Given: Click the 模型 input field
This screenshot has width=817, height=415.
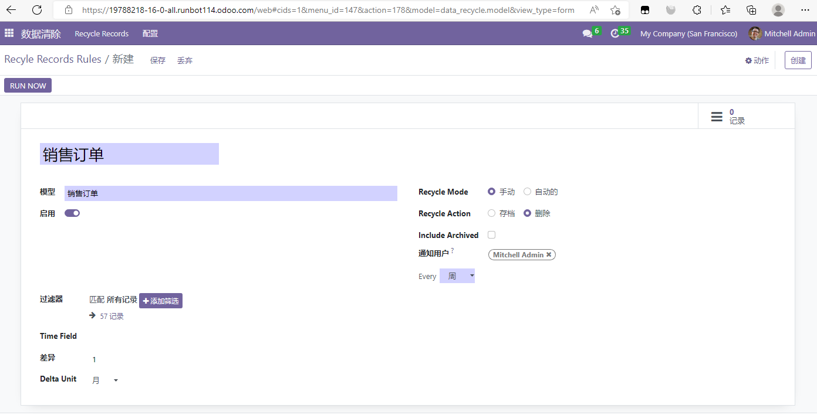Looking at the screenshot, I should pos(231,193).
